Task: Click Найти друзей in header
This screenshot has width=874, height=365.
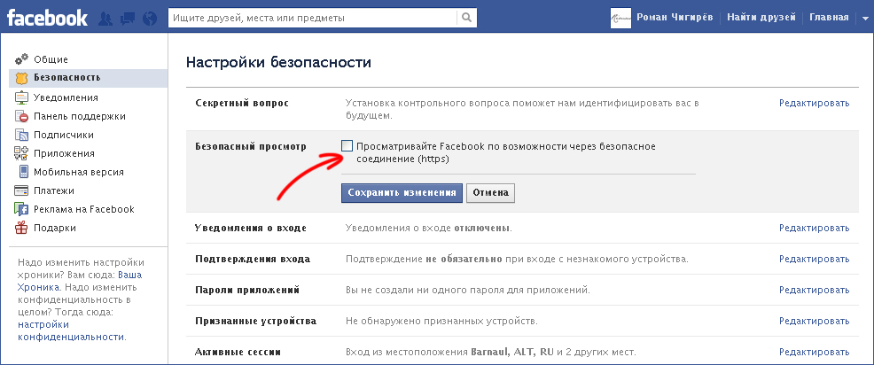Action: 761,18
